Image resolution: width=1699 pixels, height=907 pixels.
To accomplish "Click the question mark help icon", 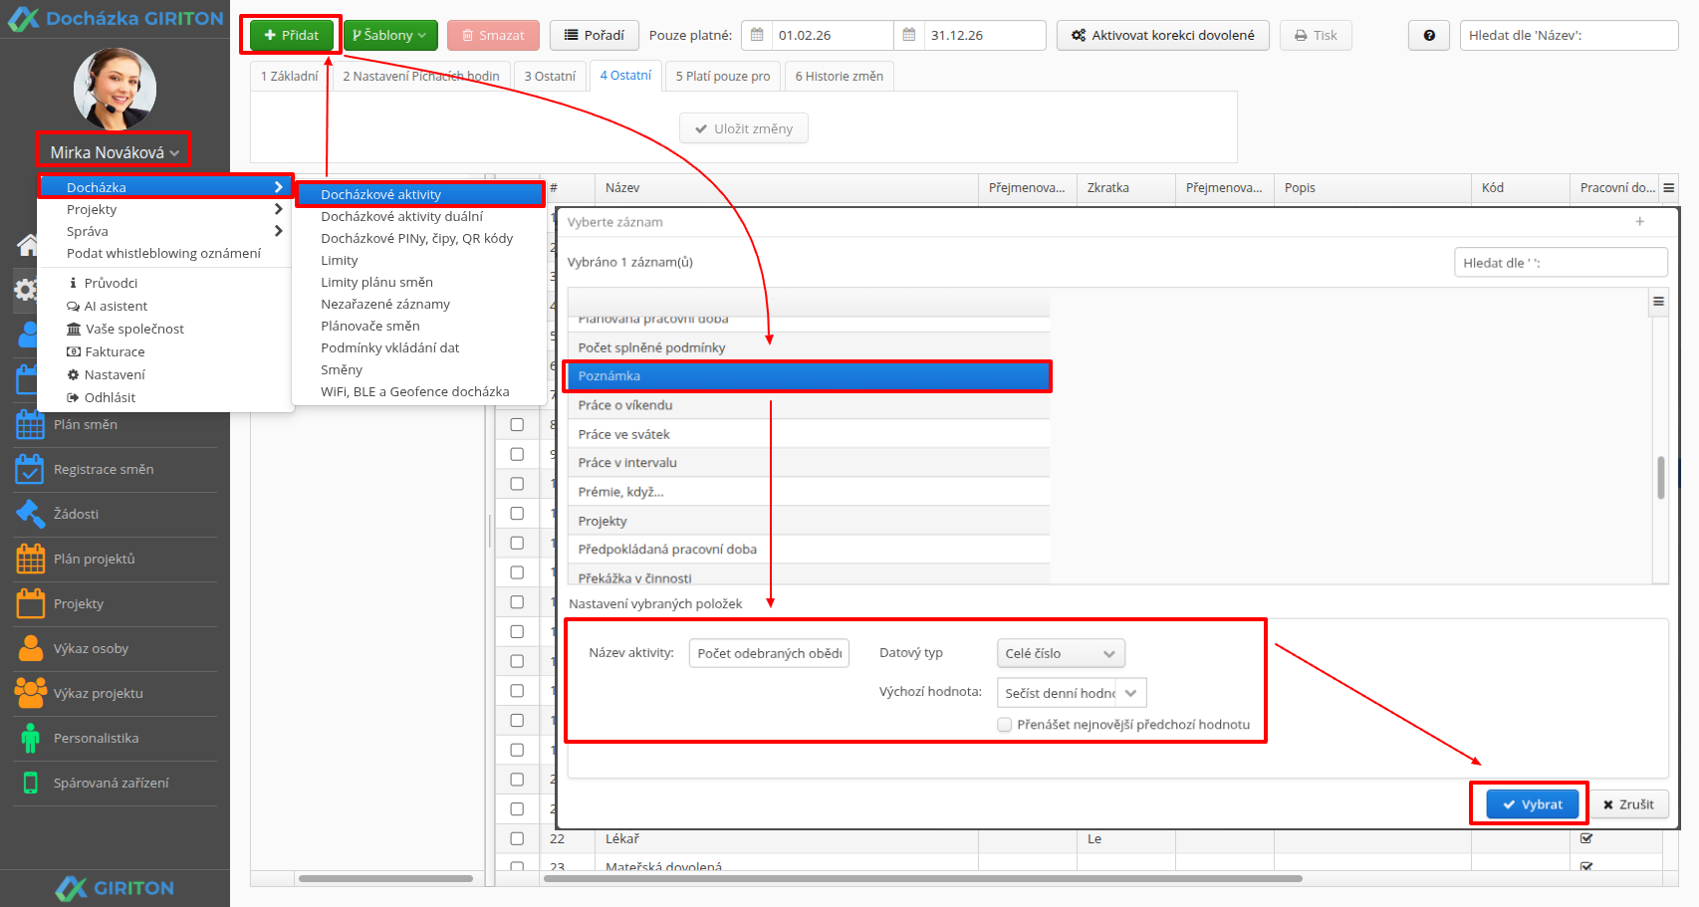I will pyautogui.click(x=1429, y=35).
